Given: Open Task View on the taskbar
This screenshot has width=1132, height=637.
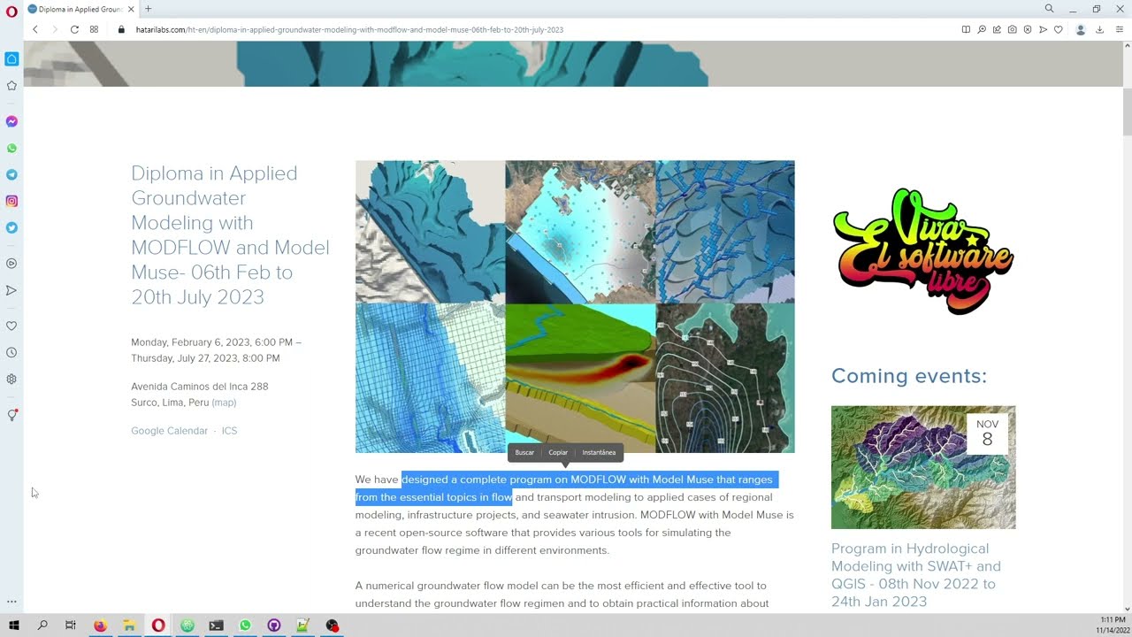Looking at the screenshot, I should pos(71,625).
